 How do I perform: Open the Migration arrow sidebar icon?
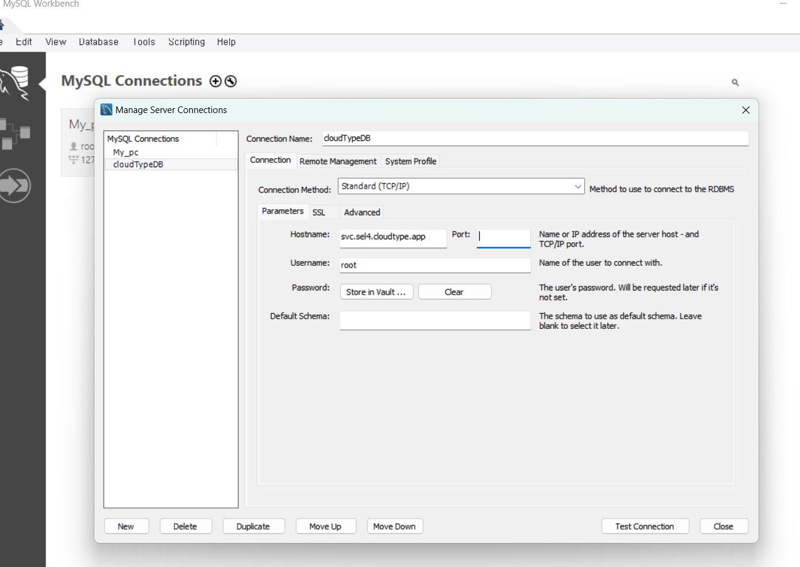pyautogui.click(x=15, y=186)
